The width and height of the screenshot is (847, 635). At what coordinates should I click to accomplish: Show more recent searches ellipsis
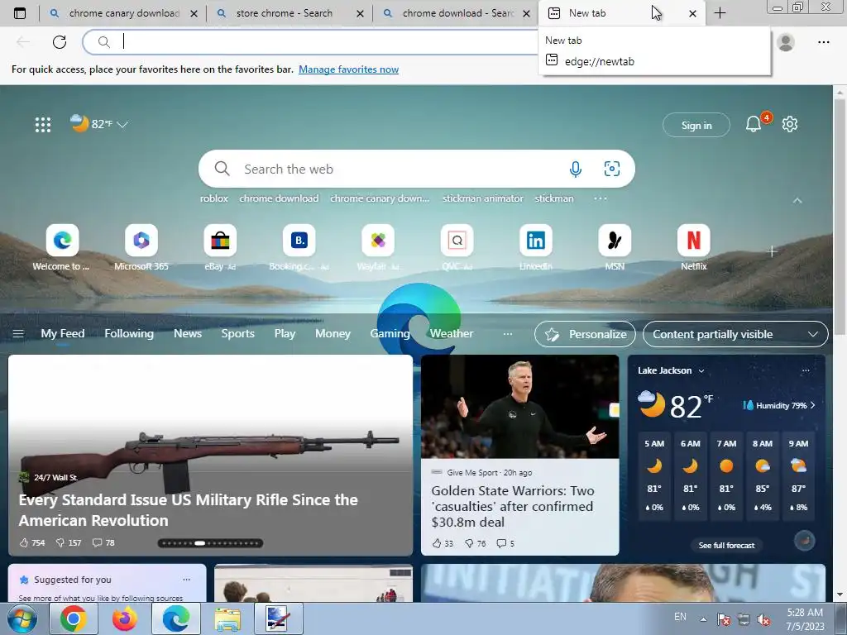coord(601,198)
